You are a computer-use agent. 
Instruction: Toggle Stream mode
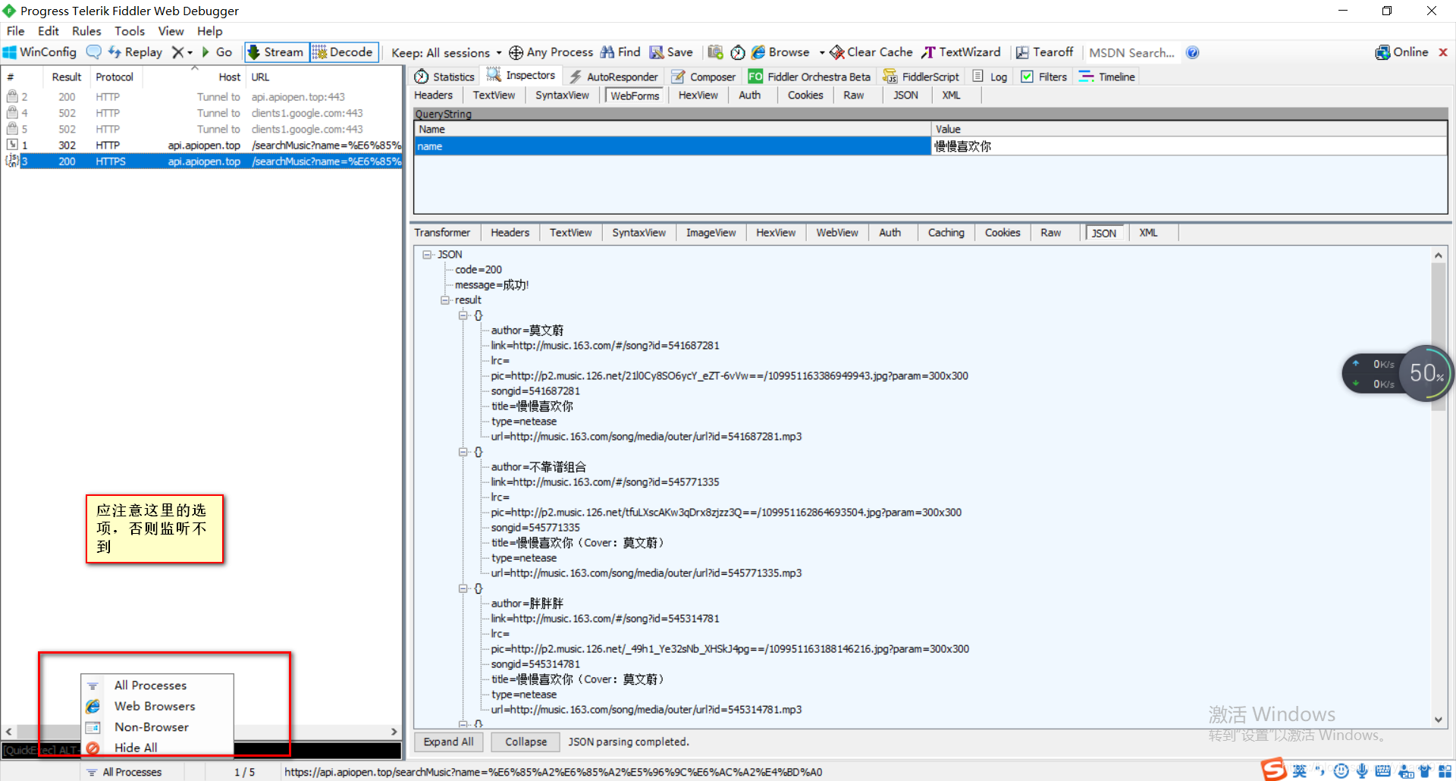[276, 52]
